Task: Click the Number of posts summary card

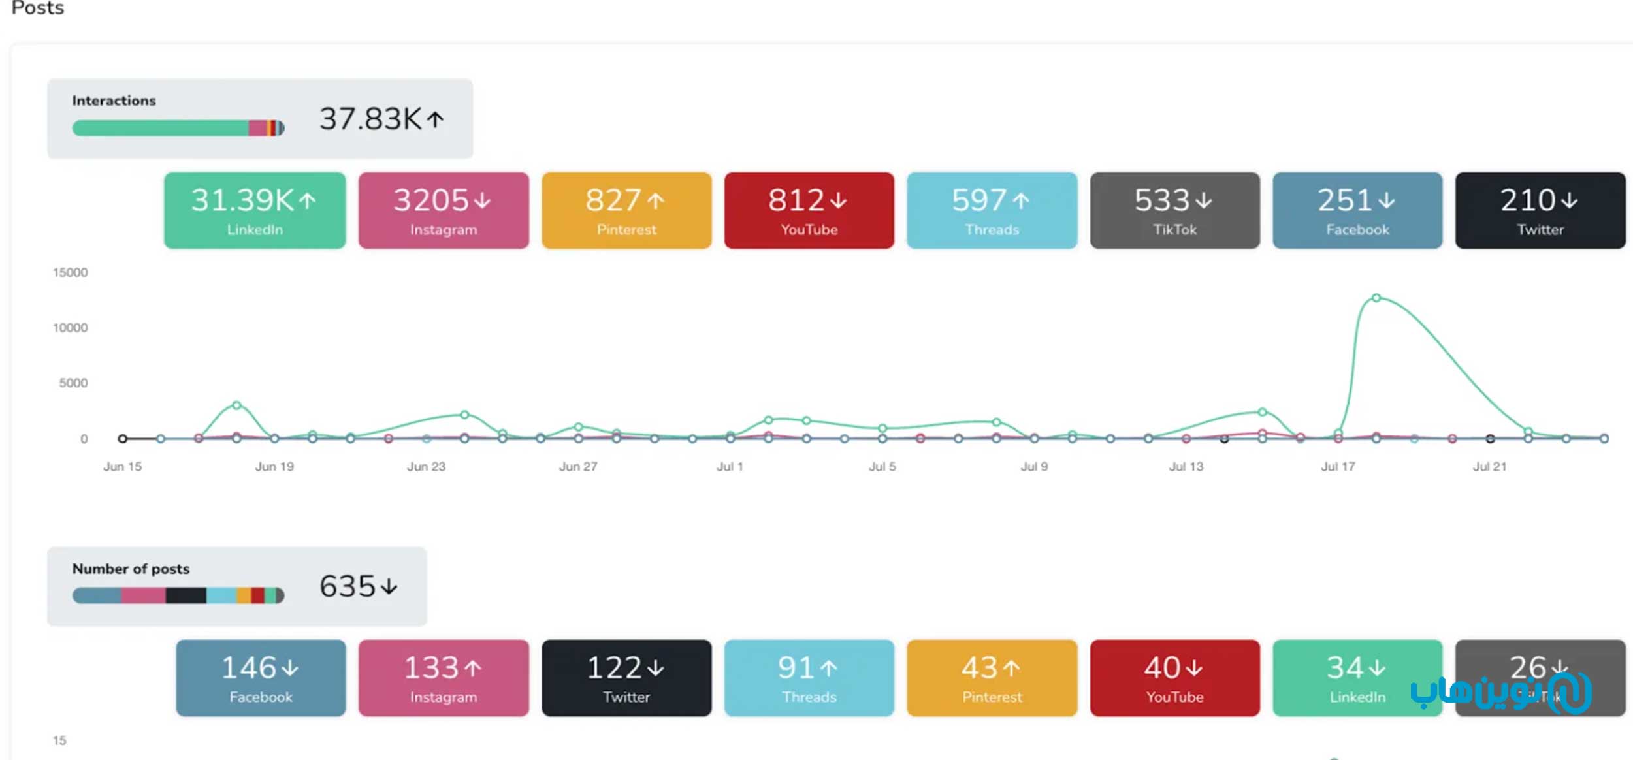Action: tap(236, 586)
